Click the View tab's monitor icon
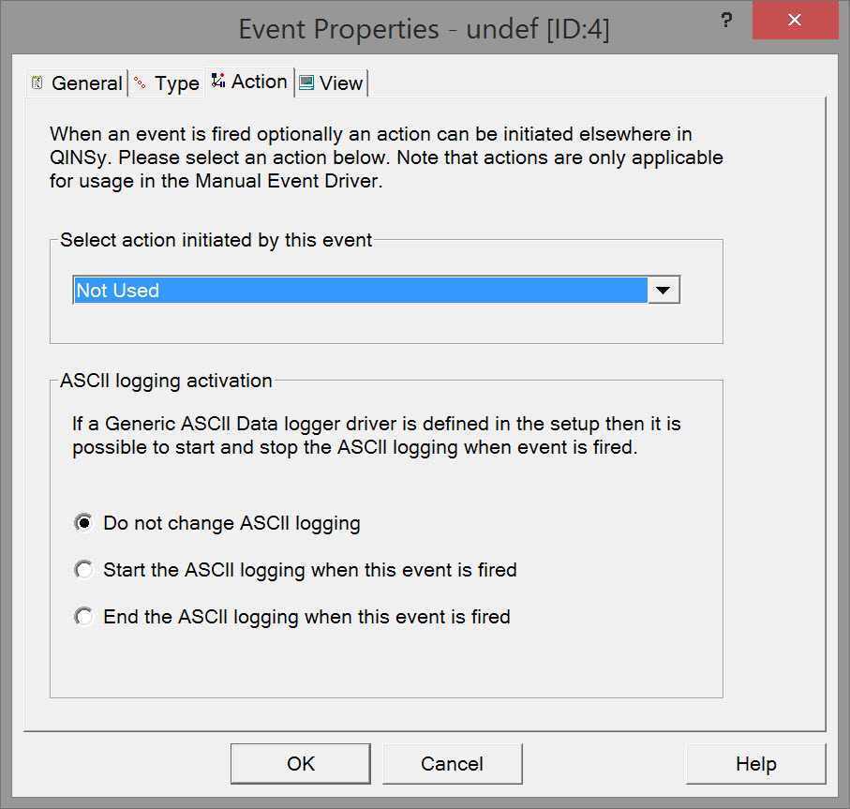This screenshot has width=850, height=809. pyautogui.click(x=306, y=82)
